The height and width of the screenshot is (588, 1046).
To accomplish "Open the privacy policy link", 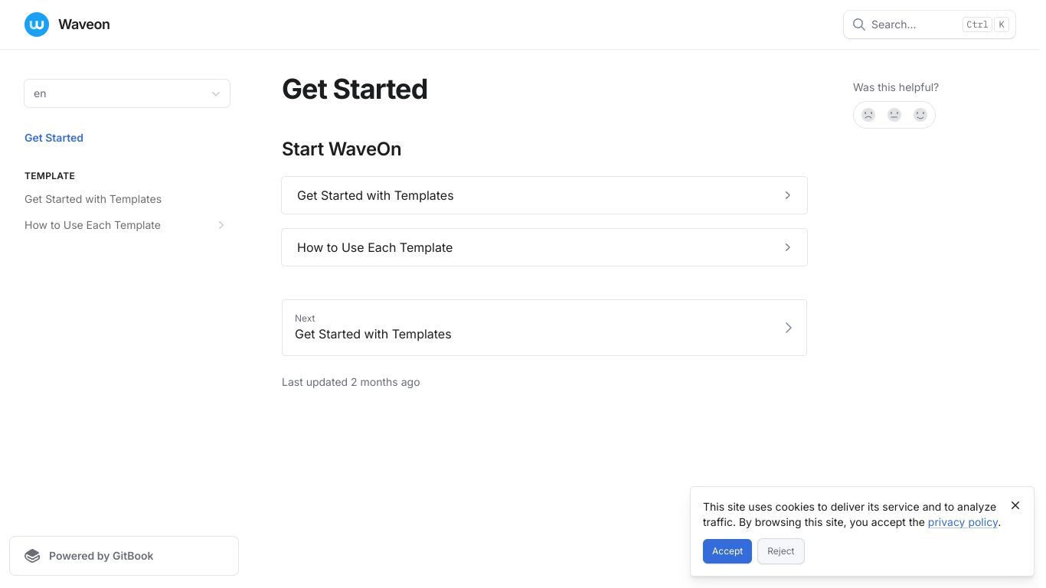I will pos(963,522).
